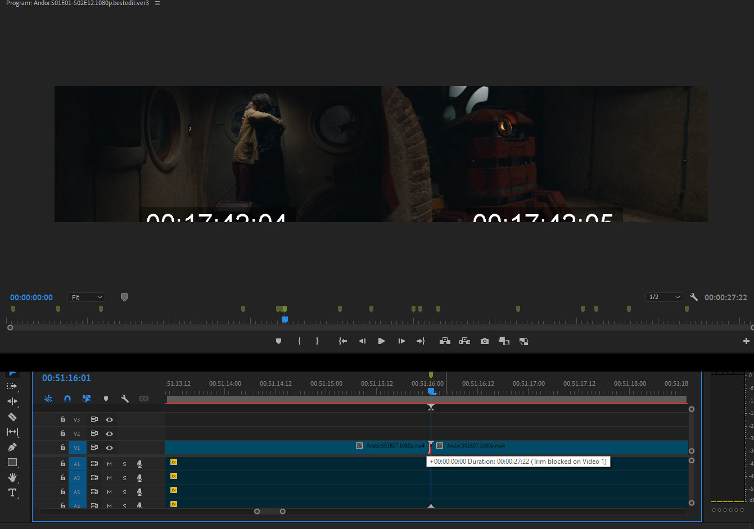Viewport: 754px width, 529px height.
Task: Click the 00:00:27:22 duration timecode
Action: pos(726,297)
